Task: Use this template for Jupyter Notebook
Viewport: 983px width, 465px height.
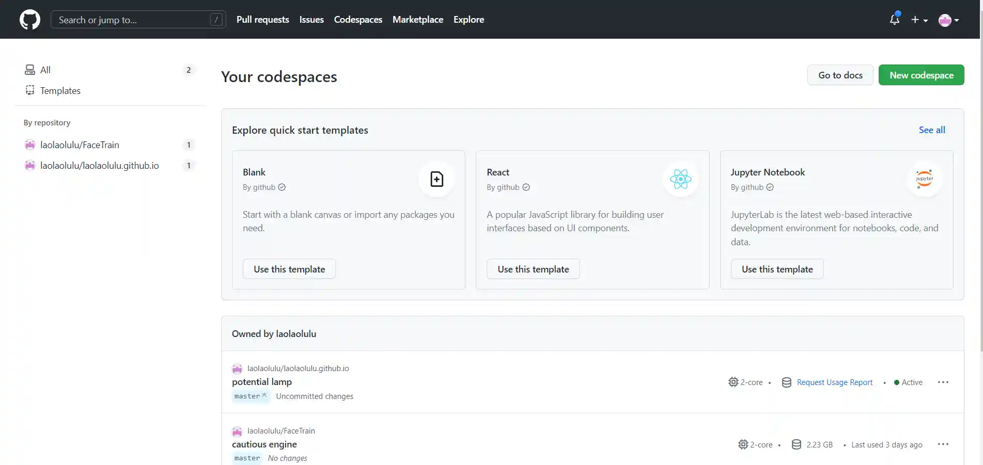Action: coord(777,269)
